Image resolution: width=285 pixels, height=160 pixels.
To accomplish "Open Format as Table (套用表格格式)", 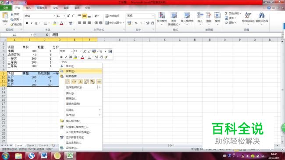I will click(174, 19).
